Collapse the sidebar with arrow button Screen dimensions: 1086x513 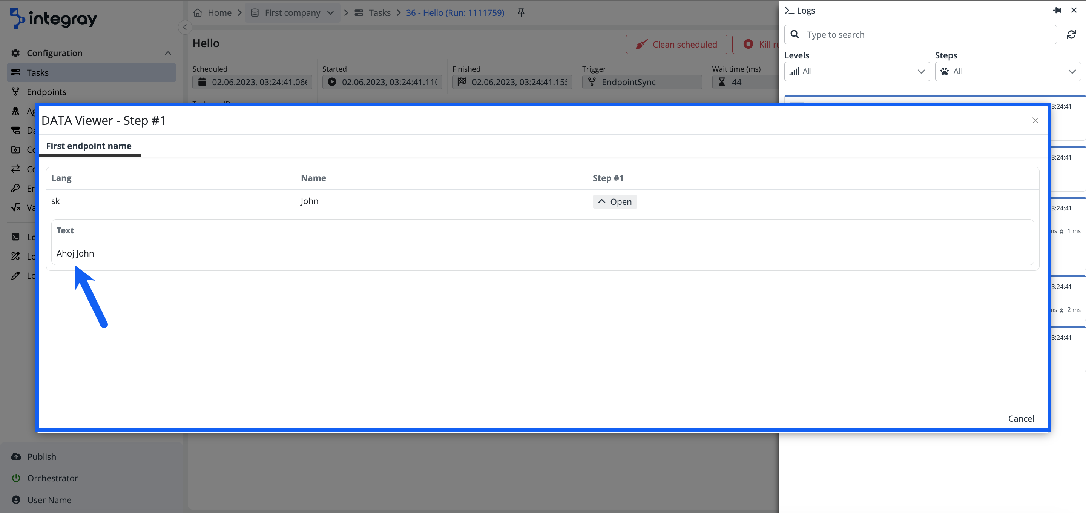(x=185, y=28)
